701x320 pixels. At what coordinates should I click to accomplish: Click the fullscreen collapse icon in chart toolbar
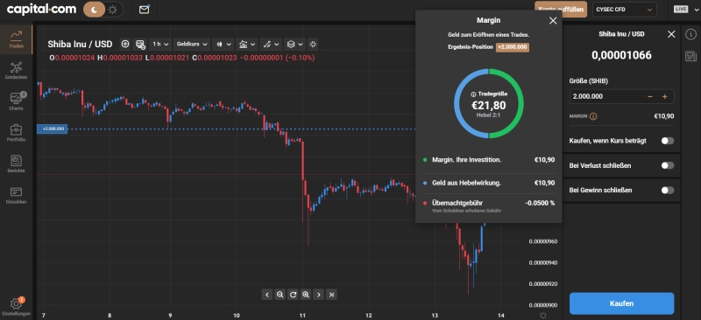click(x=313, y=44)
